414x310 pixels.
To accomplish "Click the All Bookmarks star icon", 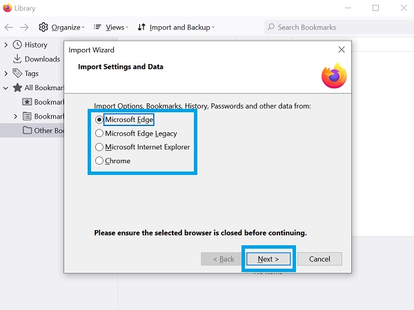I will point(17,88).
